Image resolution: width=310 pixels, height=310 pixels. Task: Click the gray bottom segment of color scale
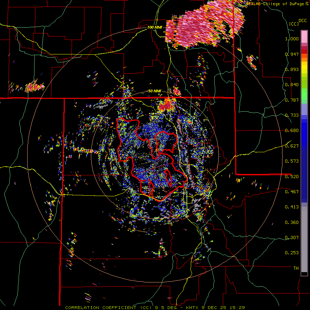[x=304, y=239]
